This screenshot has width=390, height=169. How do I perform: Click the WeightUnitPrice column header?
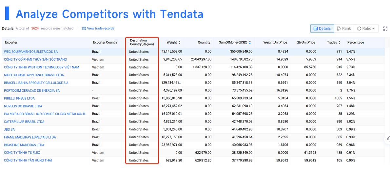275,43
